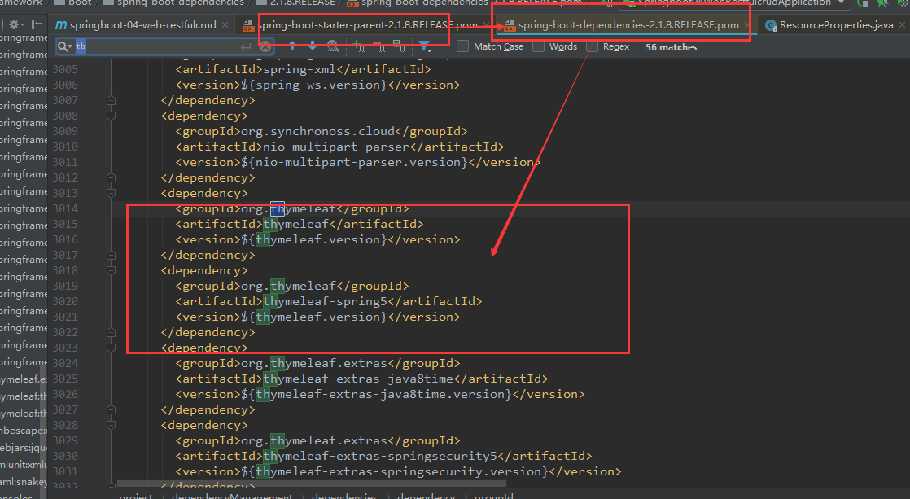
Task: Enable Words checkbox
Action: pos(538,46)
